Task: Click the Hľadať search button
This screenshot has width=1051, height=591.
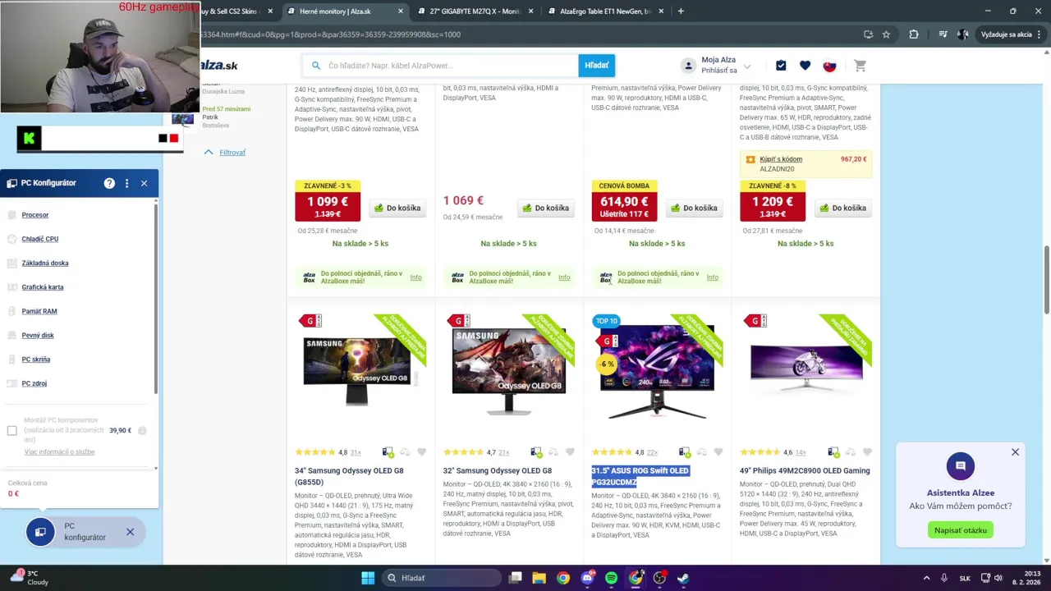Action: pyautogui.click(x=596, y=66)
